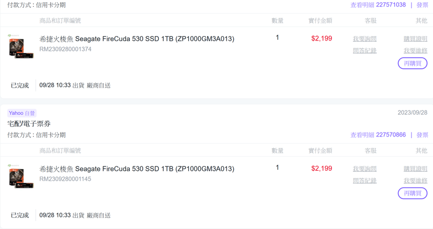Open 問答紀錄 for order RM2309280001374
This screenshot has width=433, height=229.
click(365, 50)
